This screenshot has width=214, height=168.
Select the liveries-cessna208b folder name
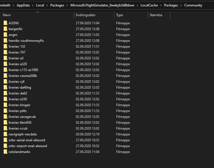tap(23, 76)
